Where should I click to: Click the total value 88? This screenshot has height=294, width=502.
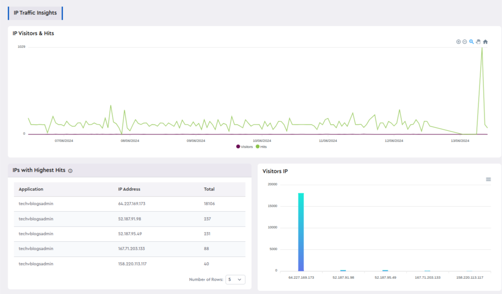(207, 249)
